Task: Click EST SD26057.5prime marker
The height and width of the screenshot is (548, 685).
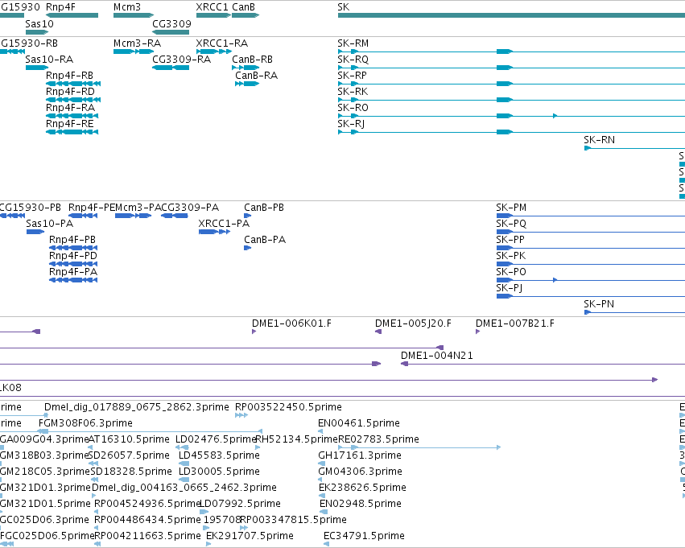Action: (93, 464)
